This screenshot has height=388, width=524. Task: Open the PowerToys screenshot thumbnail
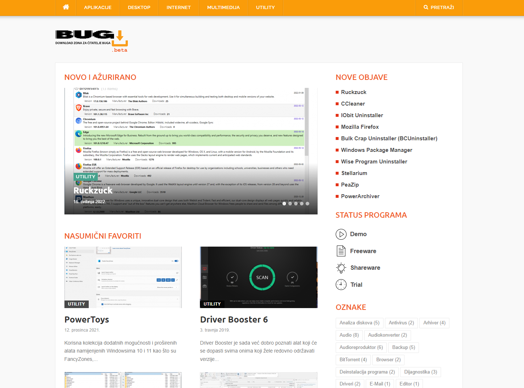click(123, 277)
